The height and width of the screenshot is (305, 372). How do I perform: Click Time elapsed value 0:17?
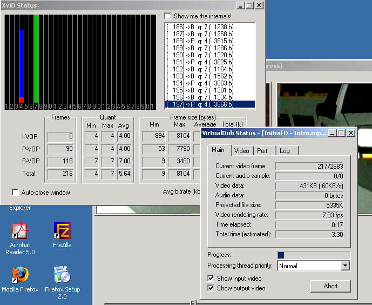click(x=309, y=225)
